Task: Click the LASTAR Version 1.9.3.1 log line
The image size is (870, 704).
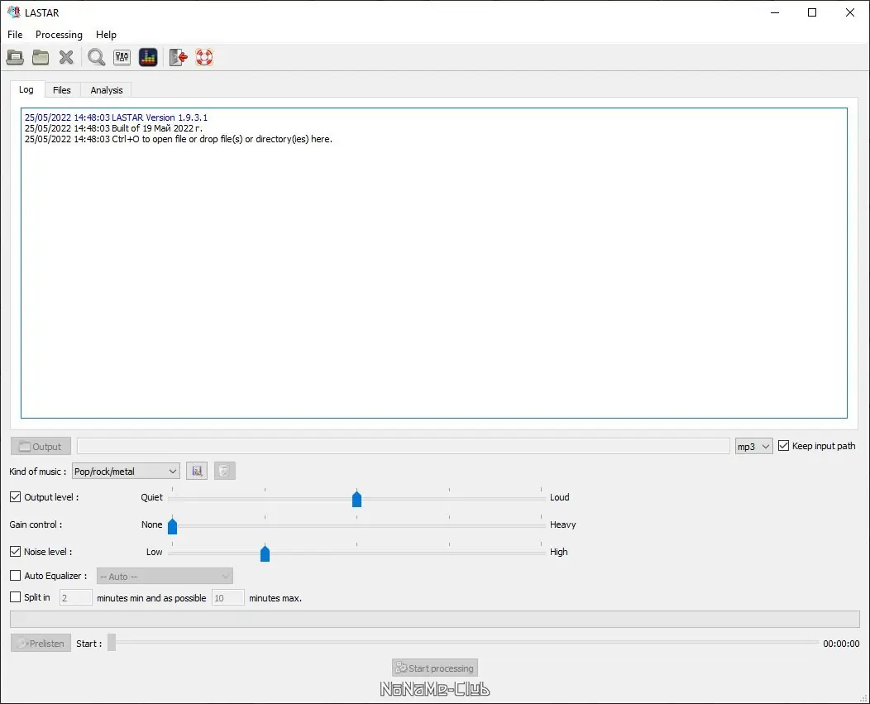Action: [116, 117]
